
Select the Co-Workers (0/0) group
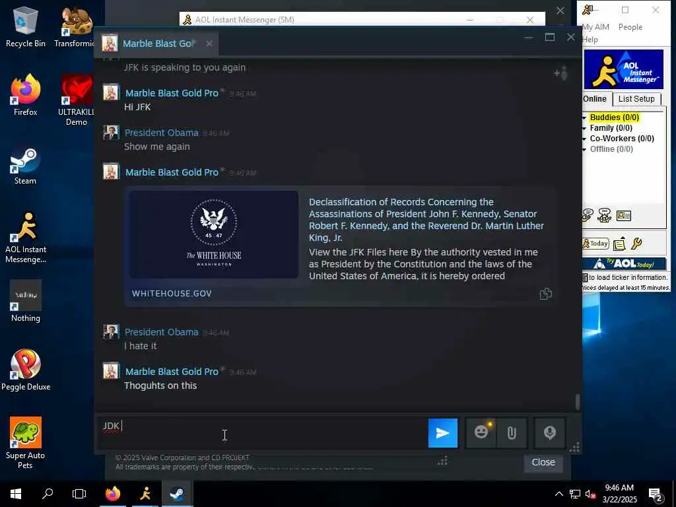[x=622, y=139]
